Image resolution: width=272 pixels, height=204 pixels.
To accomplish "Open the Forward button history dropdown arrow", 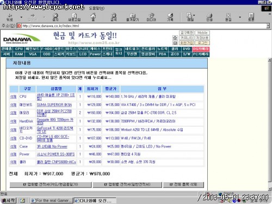I will (44, 17).
